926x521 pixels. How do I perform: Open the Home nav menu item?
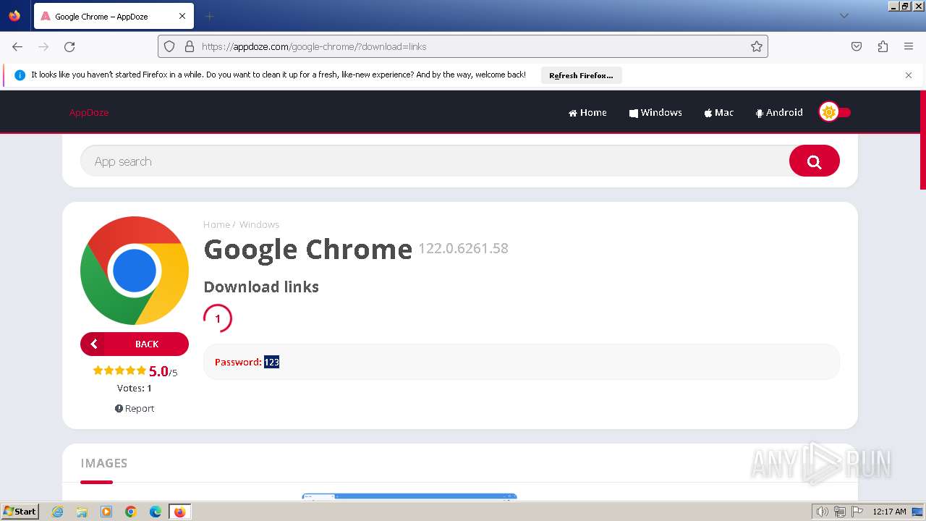coord(587,112)
